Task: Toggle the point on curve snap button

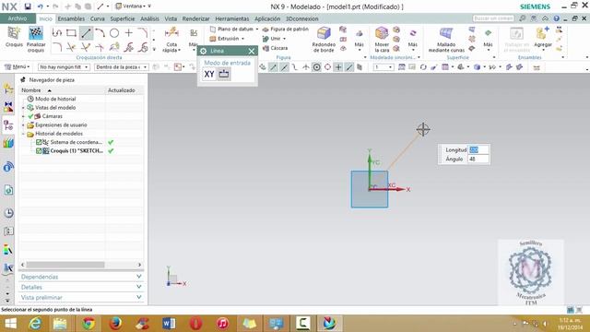Action: [x=349, y=67]
